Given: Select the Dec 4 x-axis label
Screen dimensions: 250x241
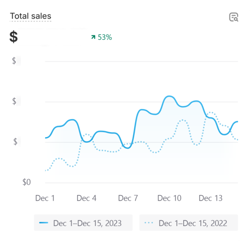Looking at the screenshot, I should point(86,198).
